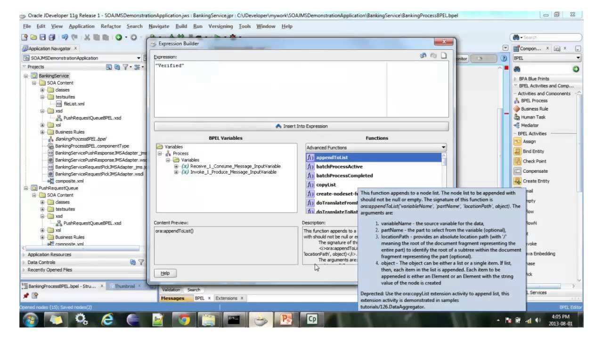Click the search magnifier icon in Projects header
Screen dimensions: 603x338
[x=109, y=67]
